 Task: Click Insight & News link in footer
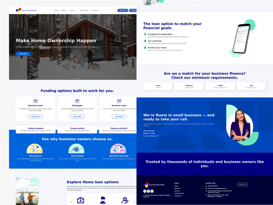pos(179,193)
